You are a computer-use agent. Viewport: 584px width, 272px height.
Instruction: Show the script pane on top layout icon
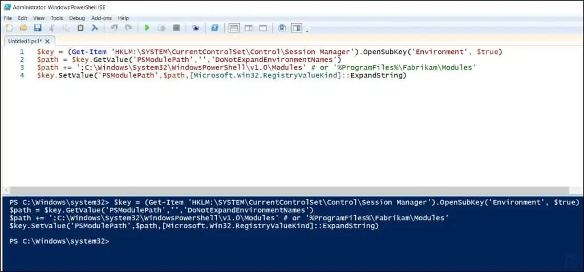(x=234, y=28)
